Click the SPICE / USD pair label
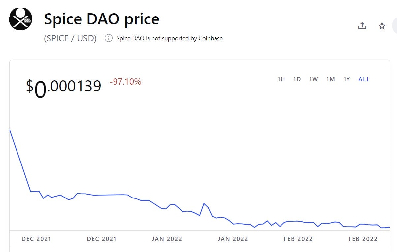Image resolution: width=397 pixels, height=252 pixels. tap(70, 38)
